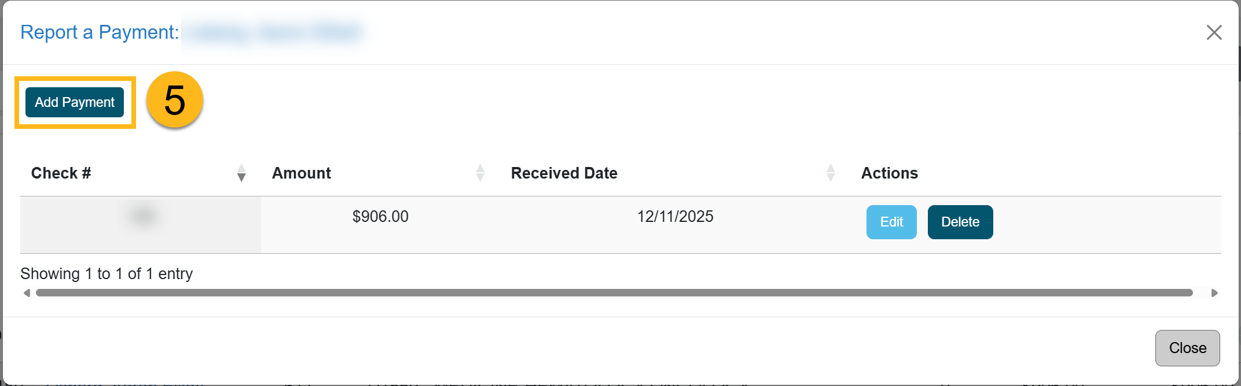Screen dimensions: 1241x386
Task: Click the blurred check number cell
Action: pyautogui.click(x=142, y=217)
